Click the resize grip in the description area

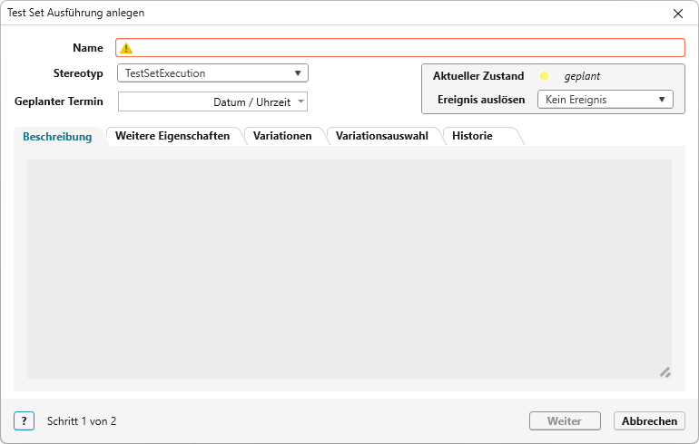(665, 372)
